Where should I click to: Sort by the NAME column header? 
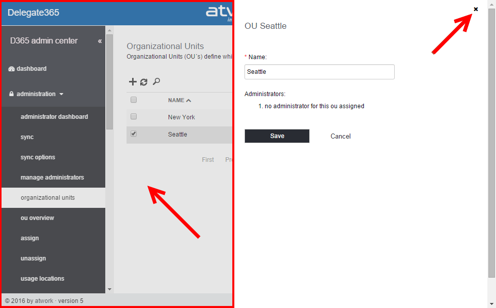pos(179,100)
